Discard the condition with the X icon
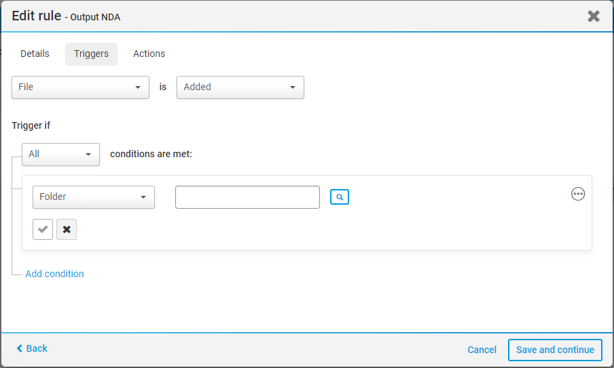 (x=67, y=230)
